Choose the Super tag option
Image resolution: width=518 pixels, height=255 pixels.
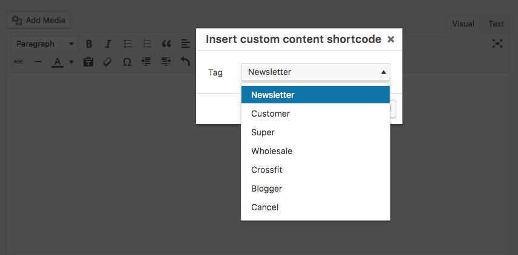pyautogui.click(x=315, y=132)
